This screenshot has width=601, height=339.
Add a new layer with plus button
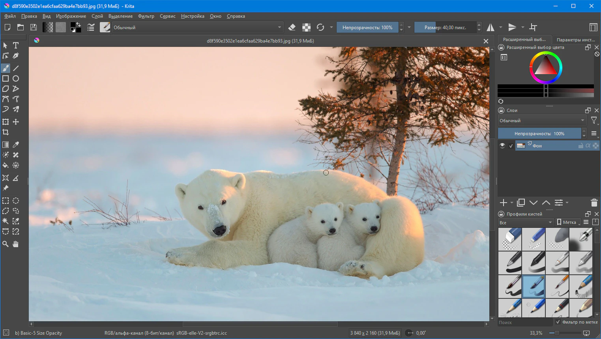click(x=503, y=203)
